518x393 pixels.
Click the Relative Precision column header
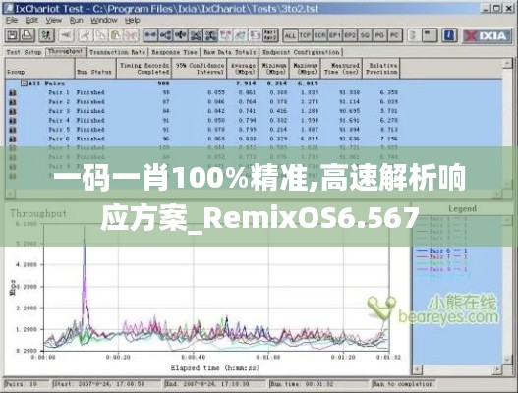point(381,69)
